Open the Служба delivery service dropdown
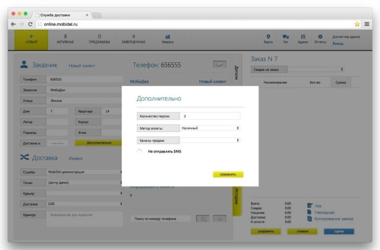 [x=85, y=172]
